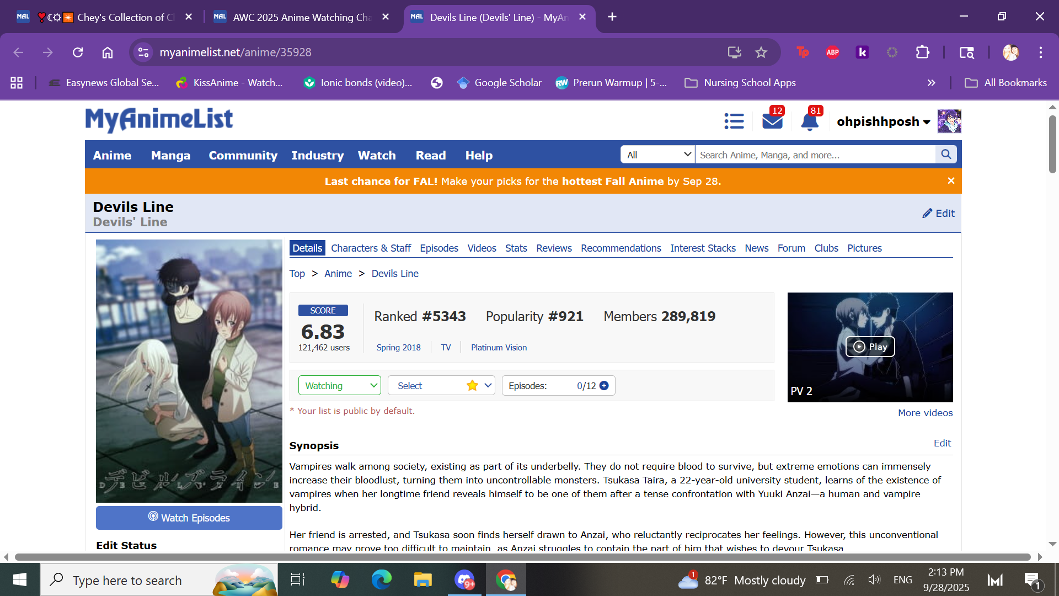Open the ohpishhposh account menu
Image resolution: width=1059 pixels, height=596 pixels.
882,121
